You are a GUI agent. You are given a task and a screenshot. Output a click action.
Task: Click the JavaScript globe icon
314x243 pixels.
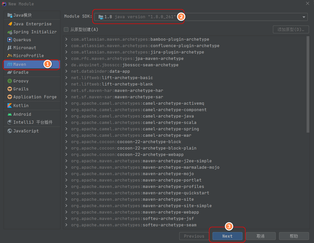pyautogui.click(x=10, y=131)
